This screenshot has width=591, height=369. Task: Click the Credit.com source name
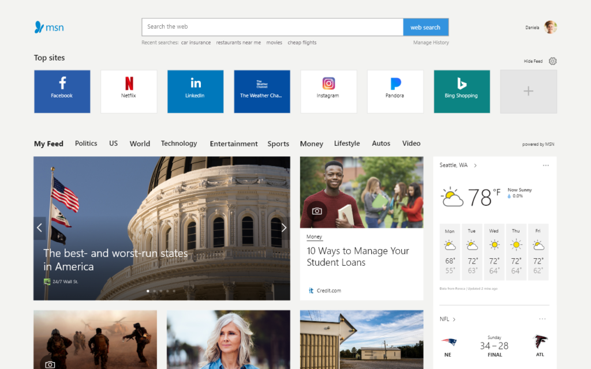pos(328,291)
